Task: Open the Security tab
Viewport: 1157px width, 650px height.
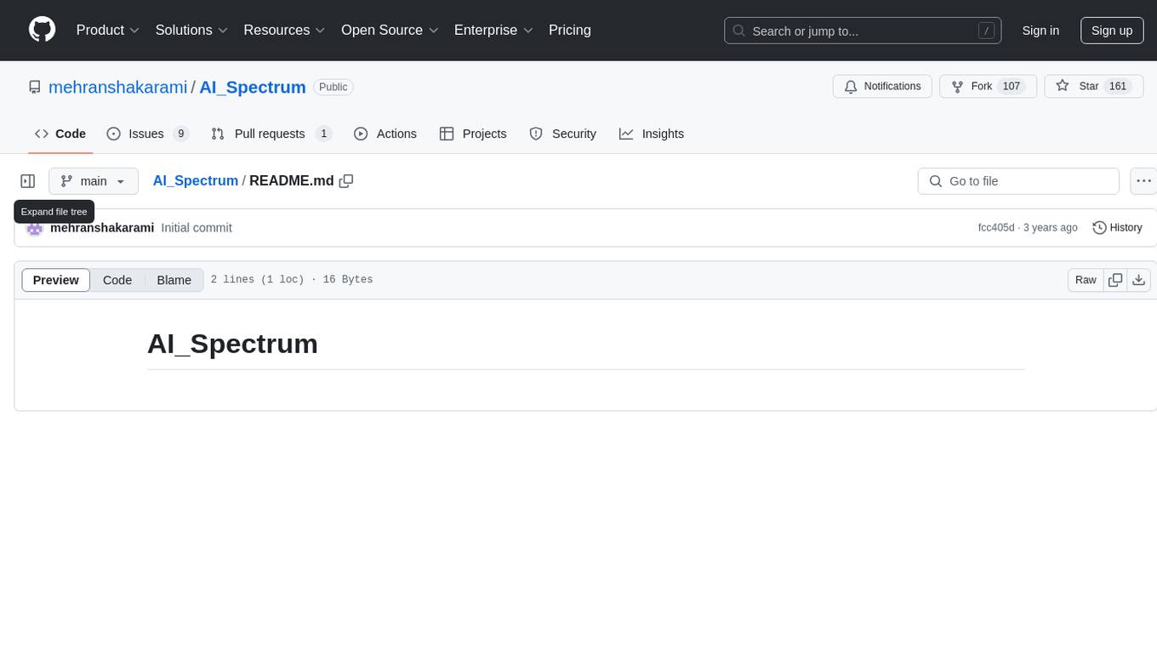Action: (x=562, y=134)
